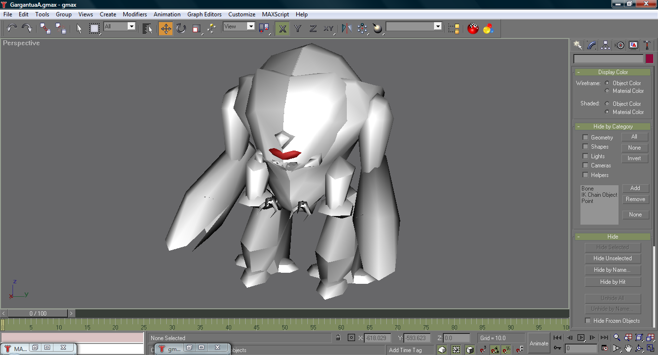Restrict transform to the Z axis

(x=313, y=28)
